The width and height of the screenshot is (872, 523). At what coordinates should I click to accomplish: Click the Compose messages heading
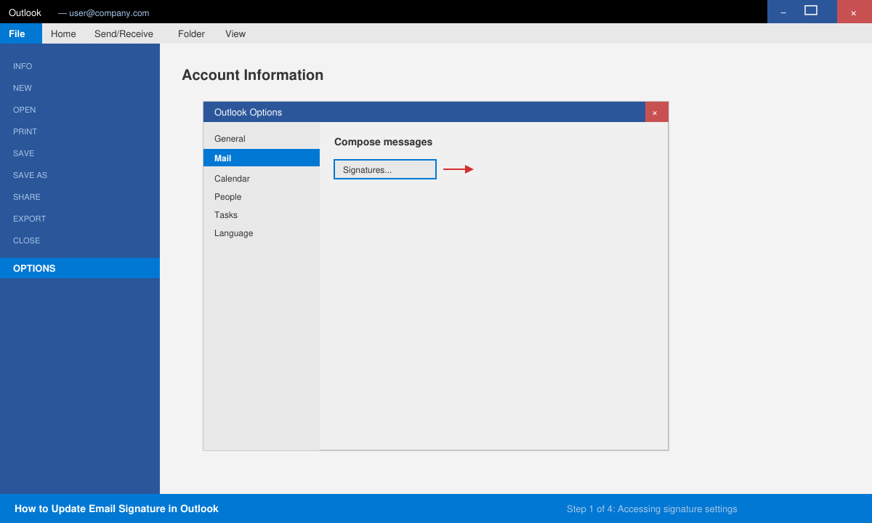click(x=383, y=142)
